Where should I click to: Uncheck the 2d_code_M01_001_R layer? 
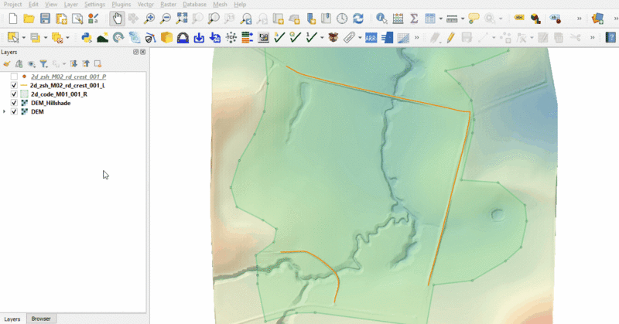coord(14,94)
